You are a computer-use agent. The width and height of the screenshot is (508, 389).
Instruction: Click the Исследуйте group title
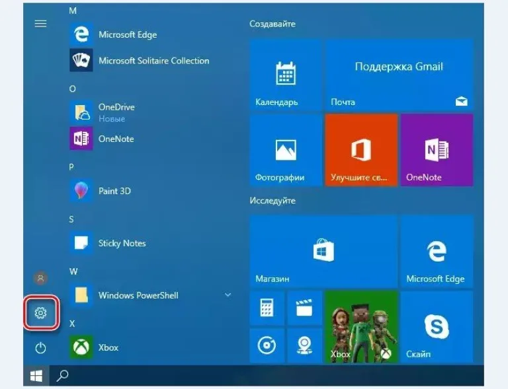[273, 201]
